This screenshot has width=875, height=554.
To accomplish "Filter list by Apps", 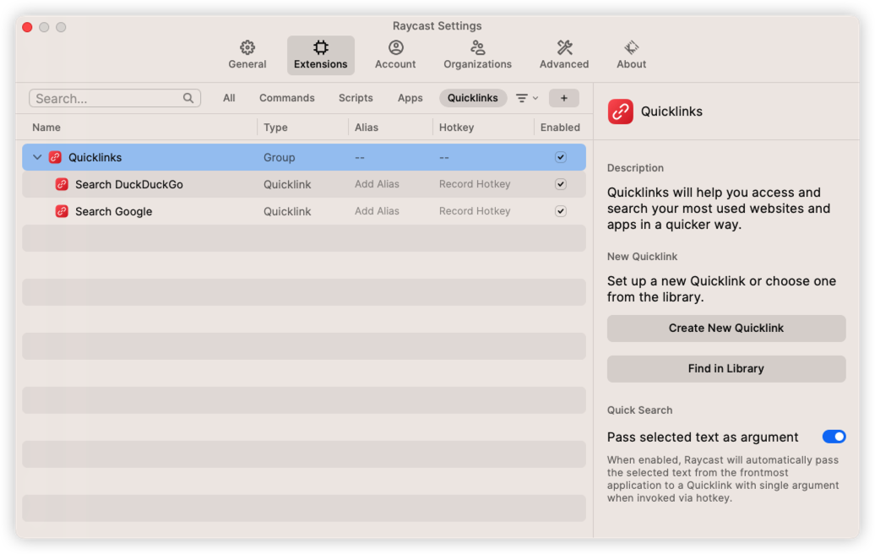I will (x=410, y=98).
